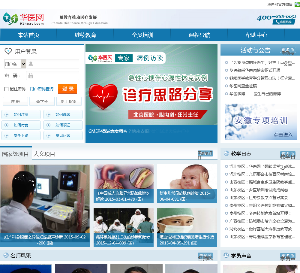Click the arrow icon next to 如何注册
The width and height of the screenshot is (300, 273).
7,114
